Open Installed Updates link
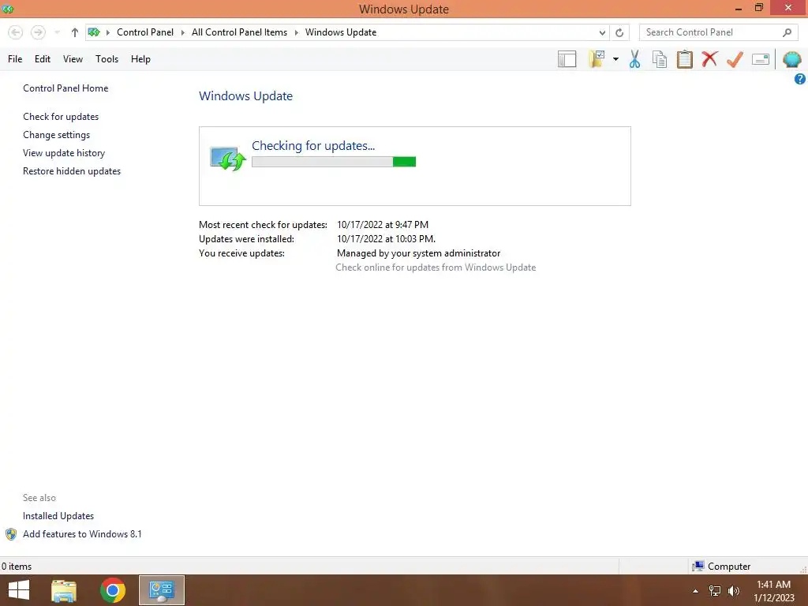 (x=58, y=516)
